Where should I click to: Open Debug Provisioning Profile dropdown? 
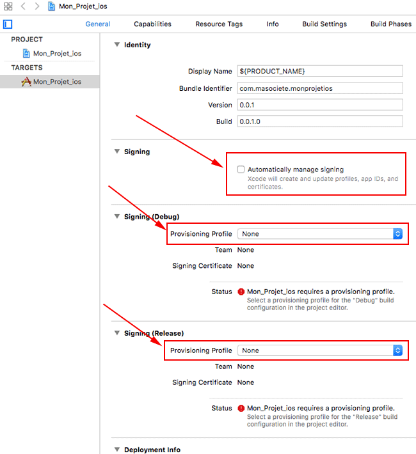pos(320,234)
